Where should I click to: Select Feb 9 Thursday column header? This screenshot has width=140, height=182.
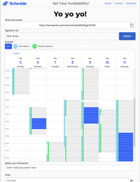click(90, 63)
